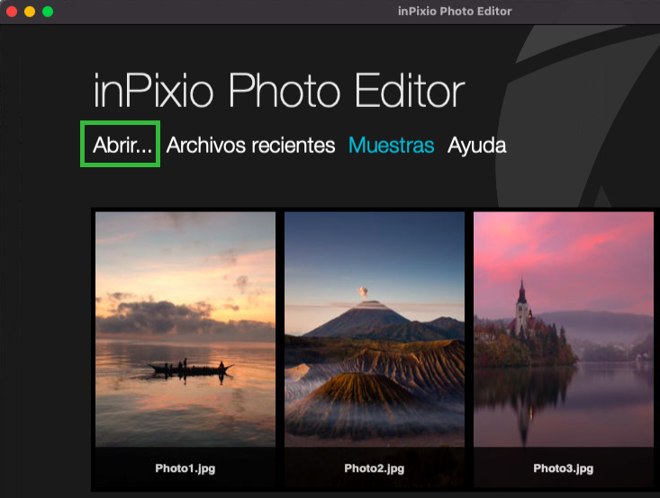Open the Abrir... file dialog
This screenshot has width=660, height=498.
pyautogui.click(x=122, y=145)
